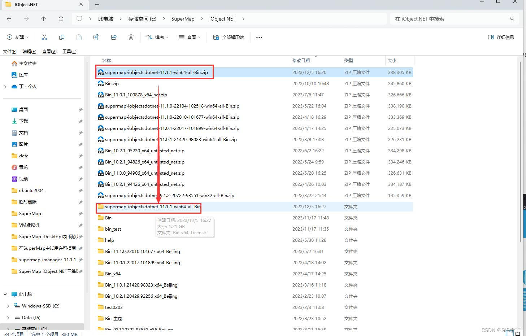Screen dimensions: 526x336
Task: Select the bin_test folder
Action: (113, 229)
